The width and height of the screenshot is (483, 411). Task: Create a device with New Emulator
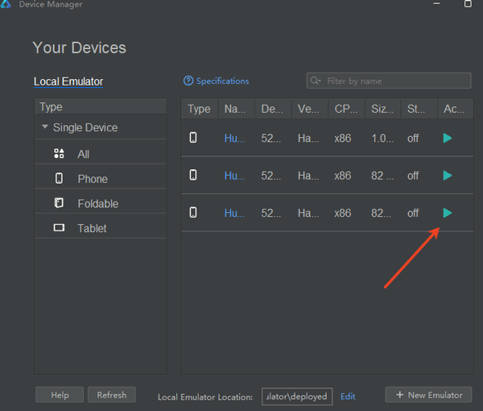click(428, 395)
